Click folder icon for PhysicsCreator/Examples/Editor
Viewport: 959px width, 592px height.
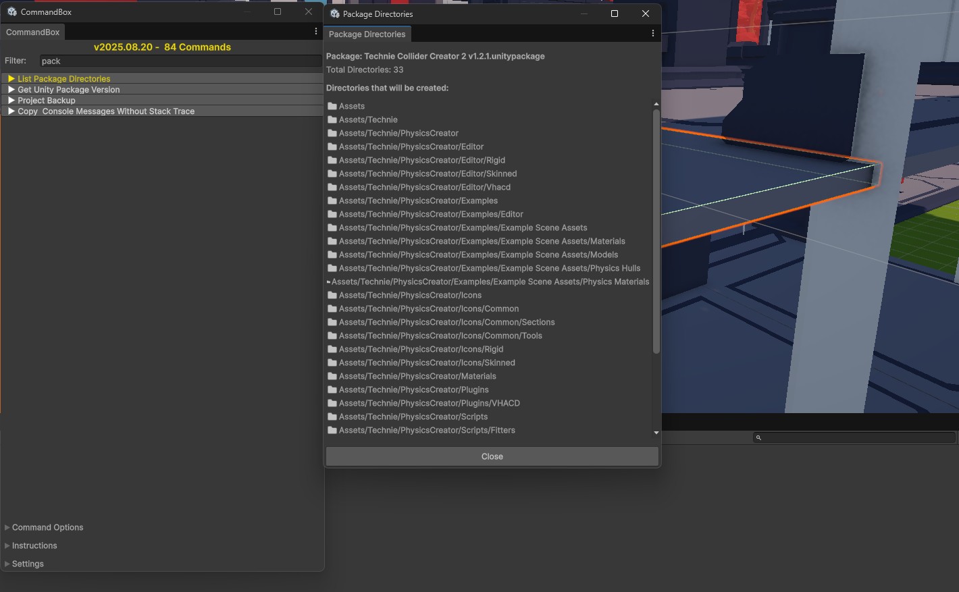(x=332, y=214)
